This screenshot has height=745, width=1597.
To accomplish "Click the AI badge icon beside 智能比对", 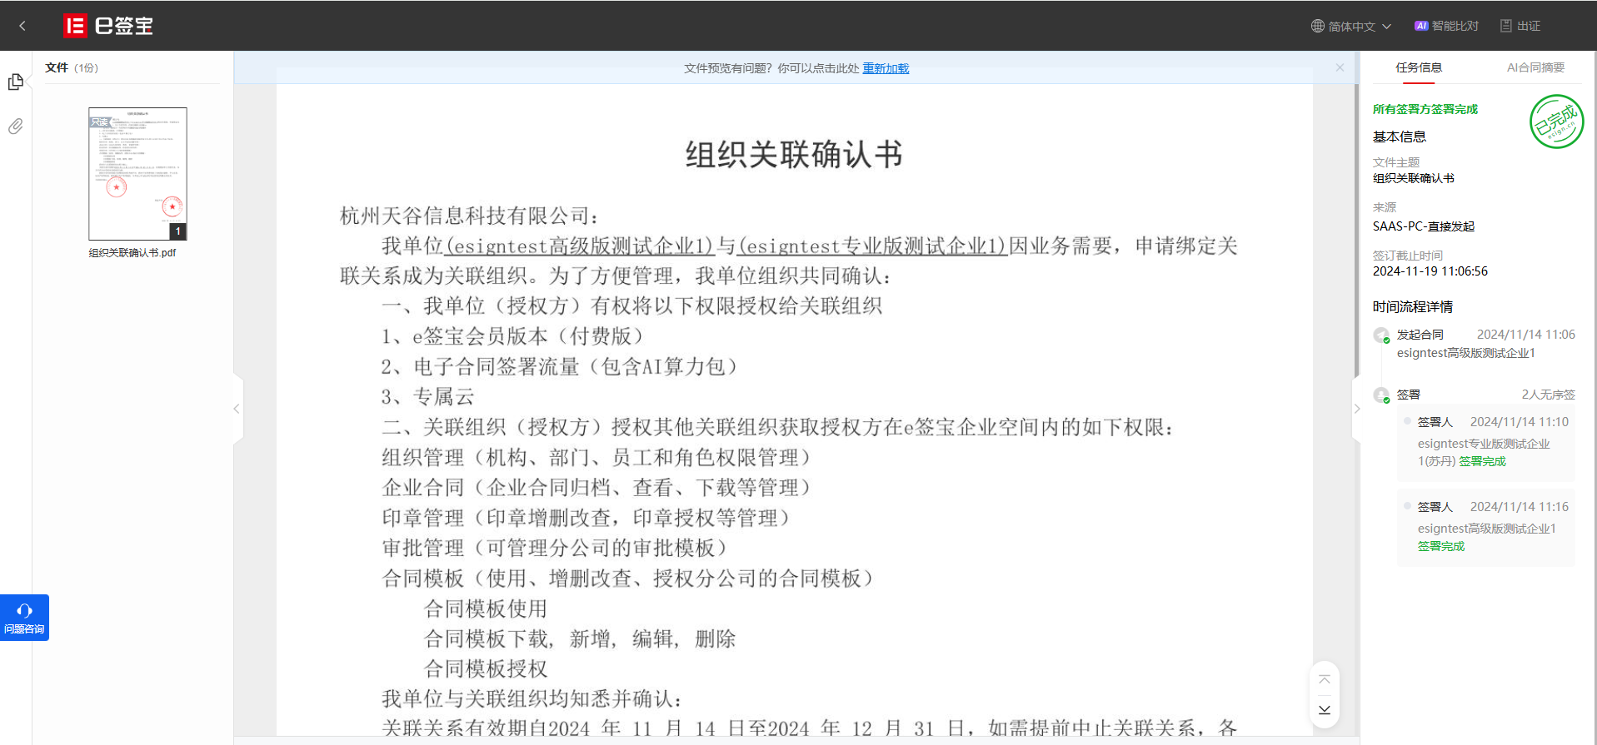I will coord(1421,26).
